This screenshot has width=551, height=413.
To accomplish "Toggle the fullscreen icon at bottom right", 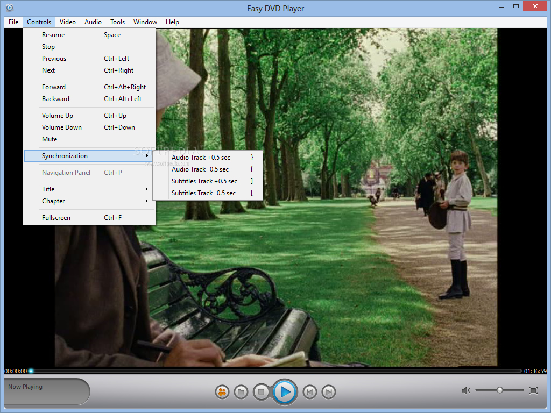I will [533, 390].
